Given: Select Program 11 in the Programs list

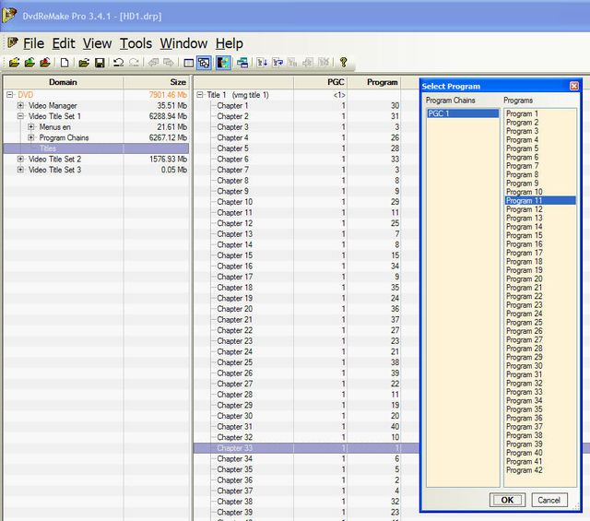Looking at the screenshot, I should 540,200.
